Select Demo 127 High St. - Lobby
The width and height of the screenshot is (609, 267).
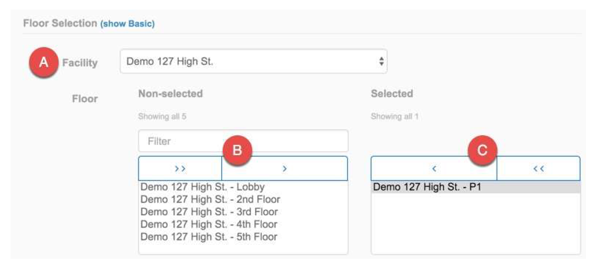pyautogui.click(x=203, y=187)
